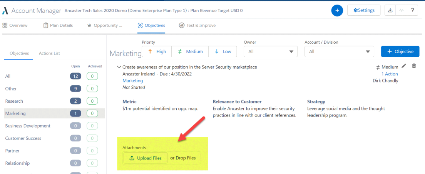The width and height of the screenshot is (425, 174).
Task: Open the help question mark icon
Action: pyautogui.click(x=412, y=10)
